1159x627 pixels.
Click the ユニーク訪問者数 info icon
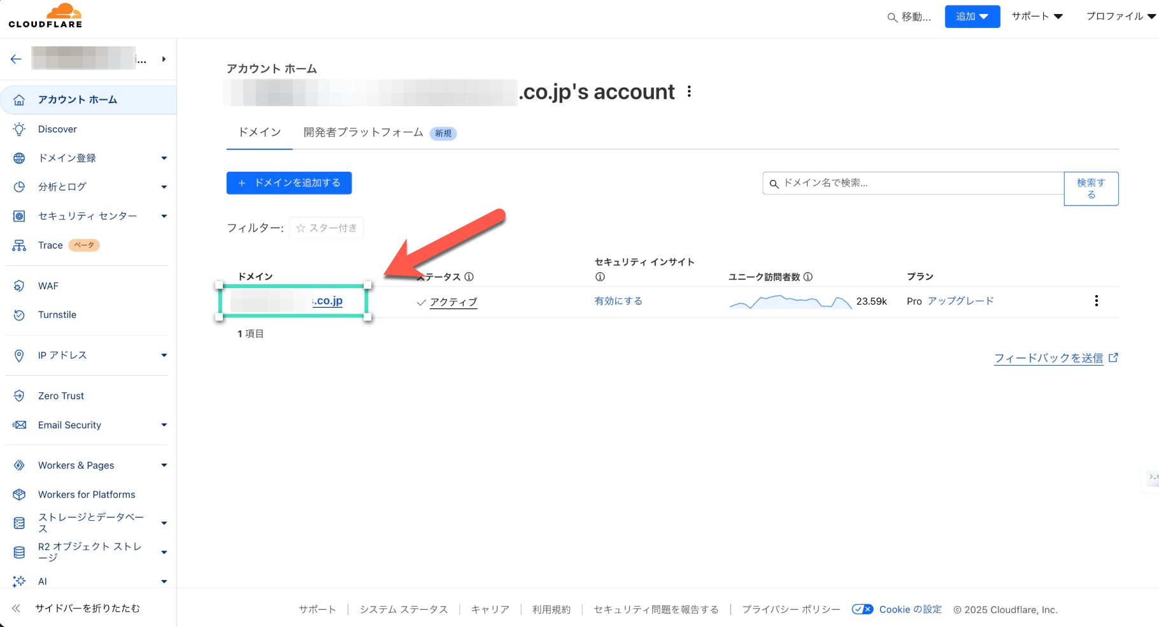point(808,277)
